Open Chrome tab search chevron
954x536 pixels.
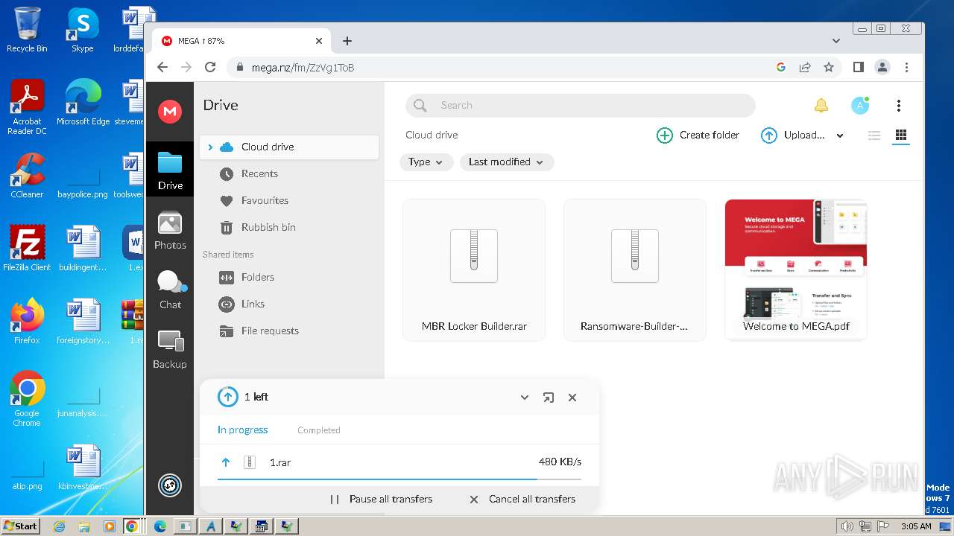836,41
